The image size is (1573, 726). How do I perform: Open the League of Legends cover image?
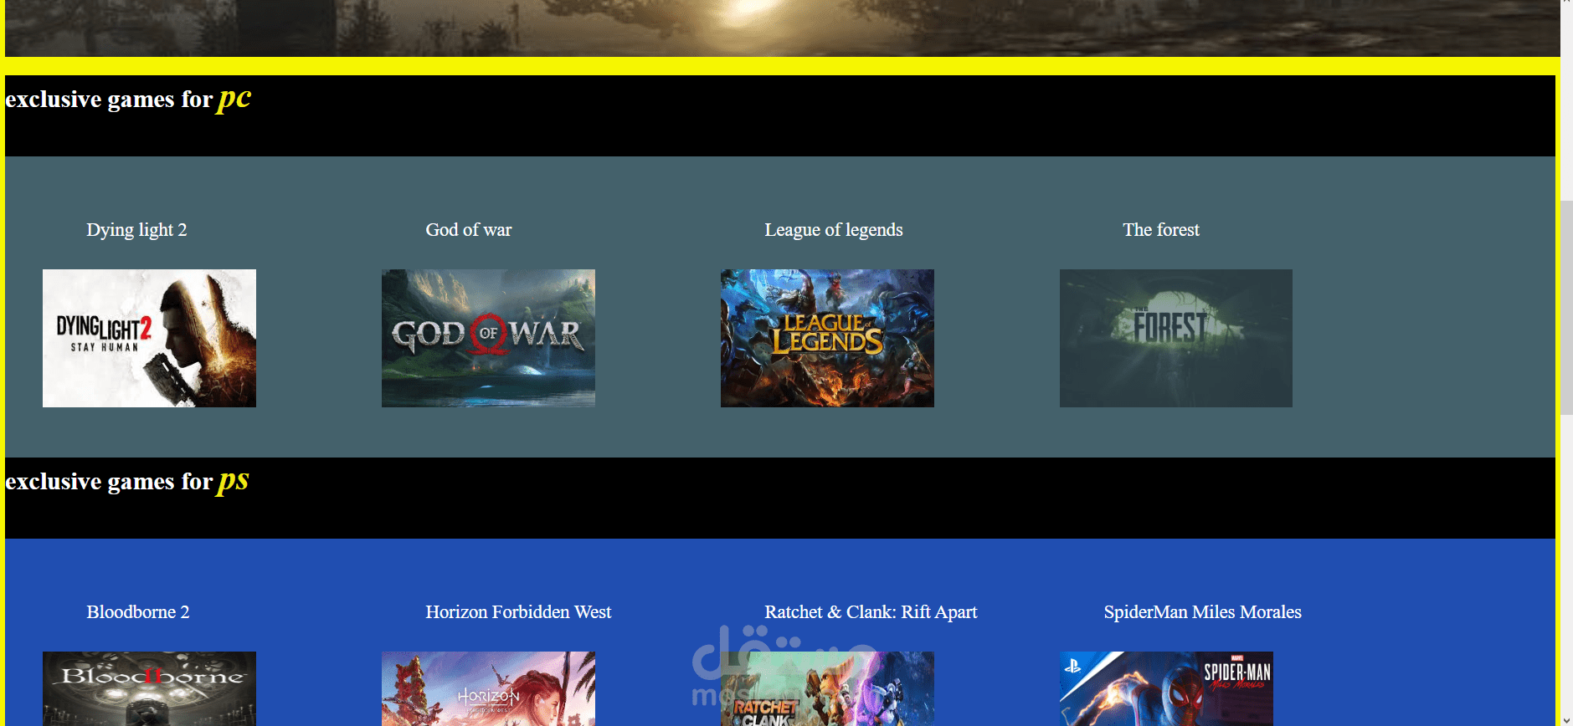pyautogui.click(x=827, y=338)
